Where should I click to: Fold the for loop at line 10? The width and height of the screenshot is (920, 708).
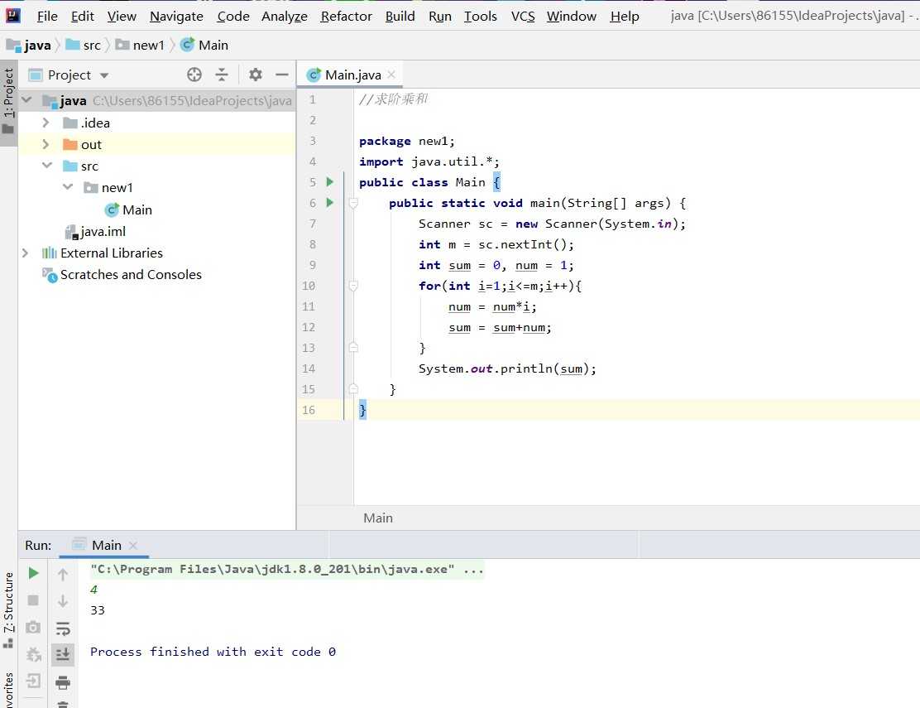tap(353, 286)
